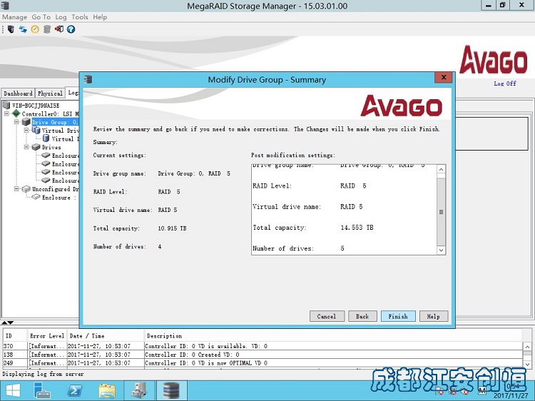The width and height of the screenshot is (535, 401).
Task: Select log row 'VD is now OPTIMAL'
Action: [x=263, y=363]
